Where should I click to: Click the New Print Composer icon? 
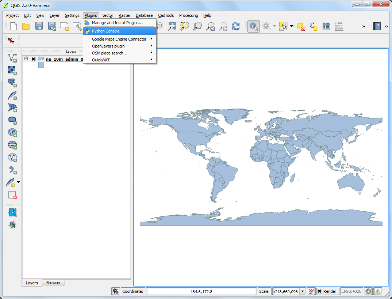(65, 26)
